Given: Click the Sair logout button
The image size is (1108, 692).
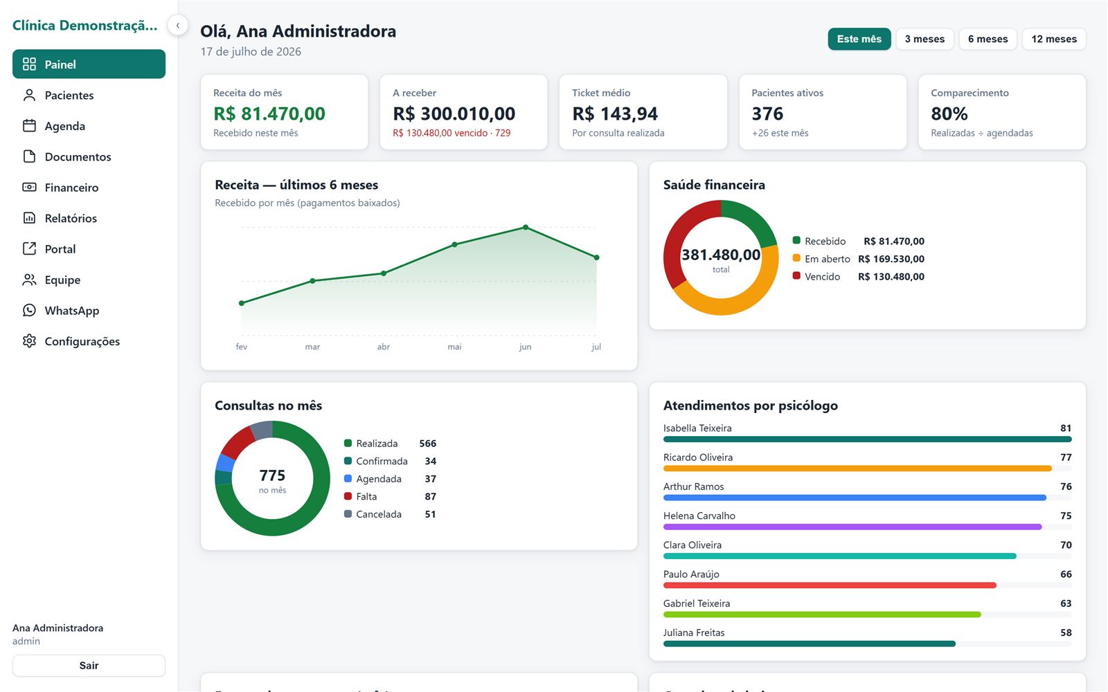Looking at the screenshot, I should pos(89,666).
